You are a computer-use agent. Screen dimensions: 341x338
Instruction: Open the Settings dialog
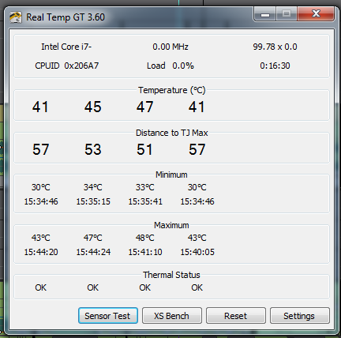[300, 316]
